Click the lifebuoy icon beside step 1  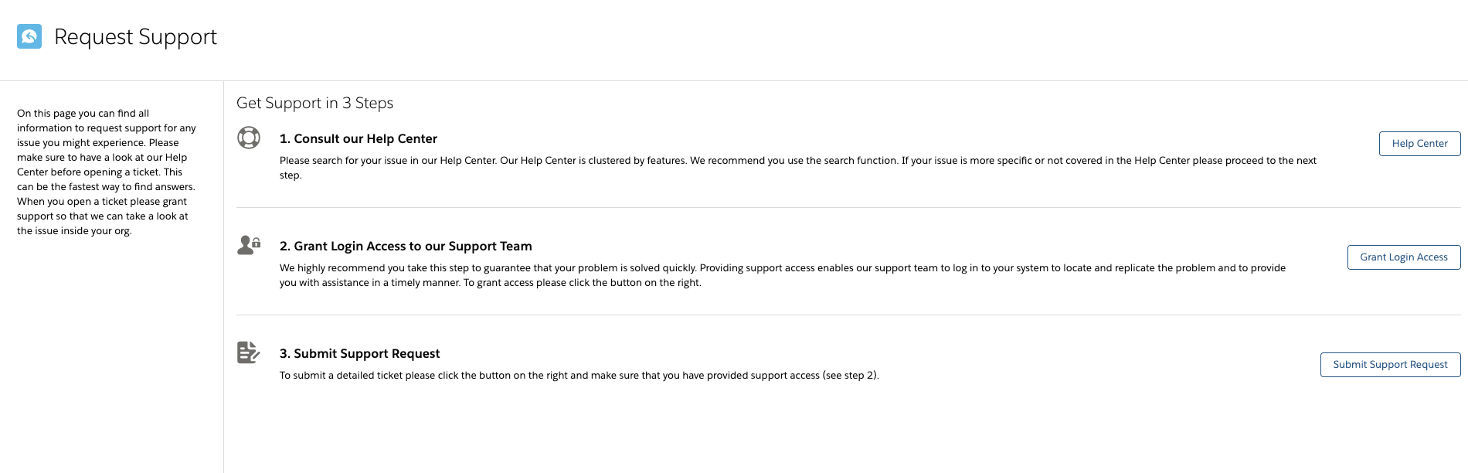point(249,138)
